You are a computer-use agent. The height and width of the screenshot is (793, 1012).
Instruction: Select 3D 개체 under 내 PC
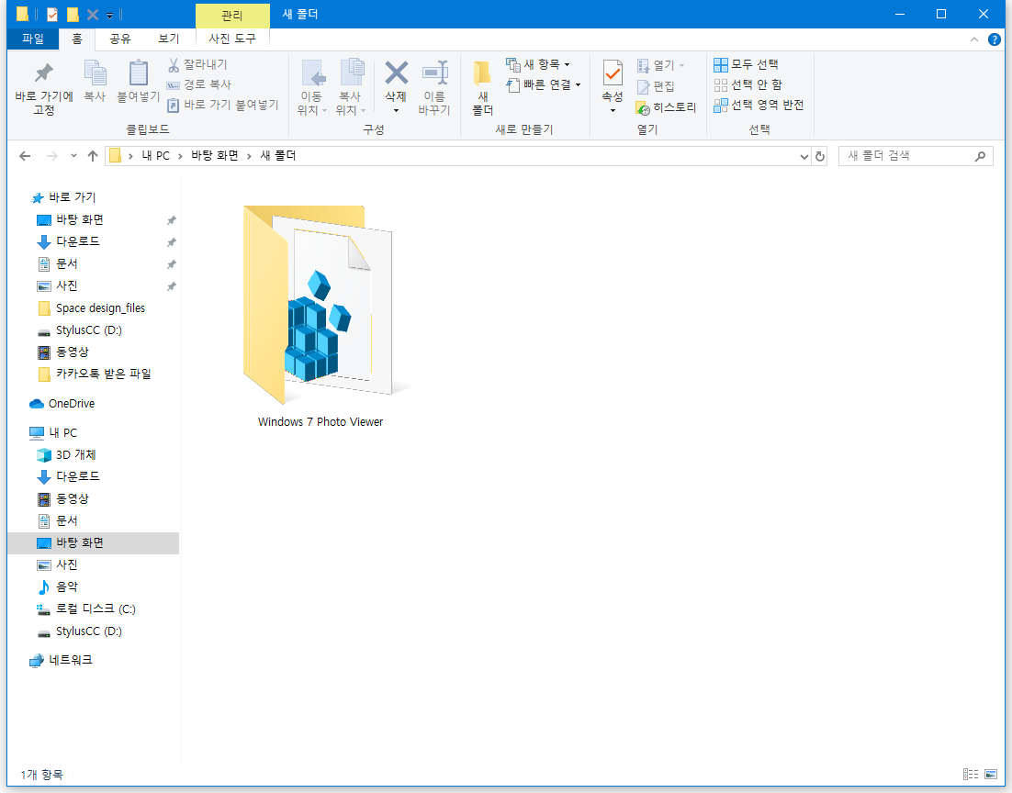coord(75,455)
